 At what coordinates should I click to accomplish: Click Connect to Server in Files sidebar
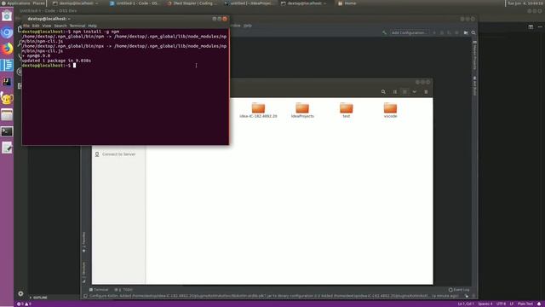tap(116, 154)
